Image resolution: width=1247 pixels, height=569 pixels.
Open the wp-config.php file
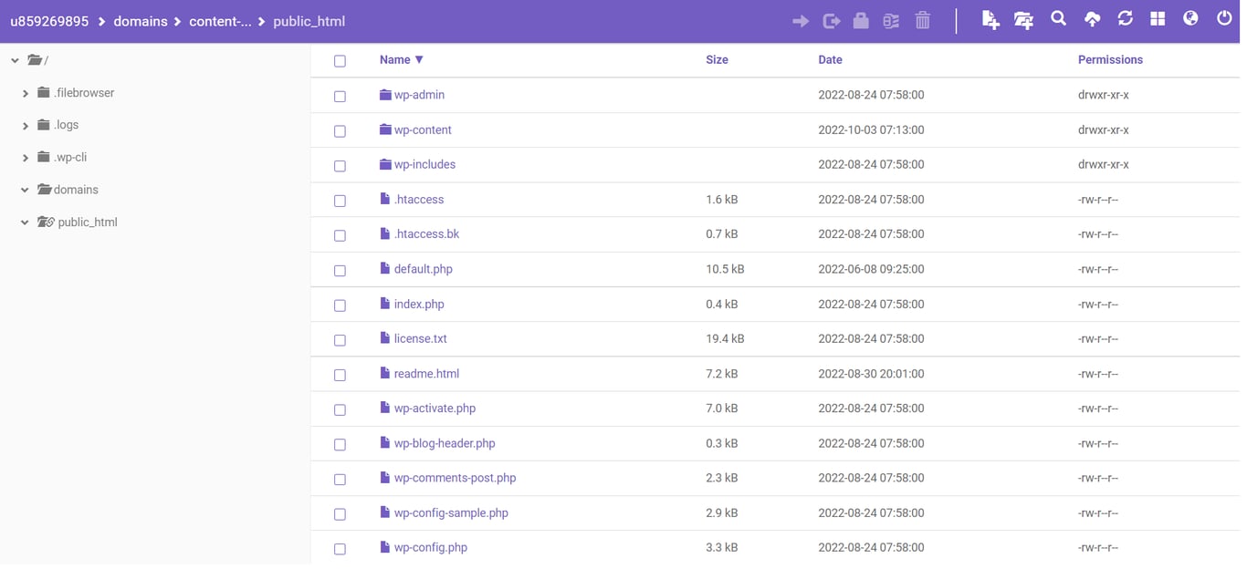coord(429,547)
